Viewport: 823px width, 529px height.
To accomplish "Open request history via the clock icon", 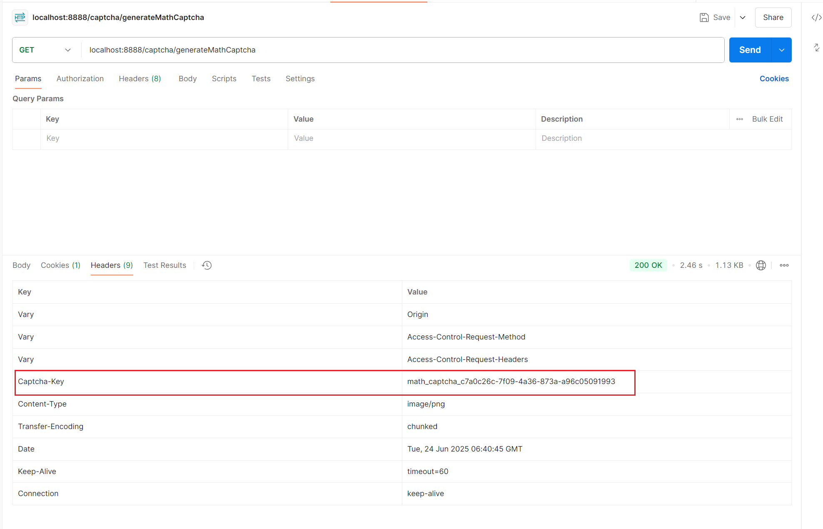I will pos(207,265).
